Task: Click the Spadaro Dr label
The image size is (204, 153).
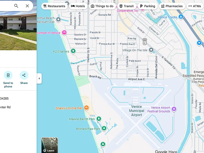Action: pos(80,35)
